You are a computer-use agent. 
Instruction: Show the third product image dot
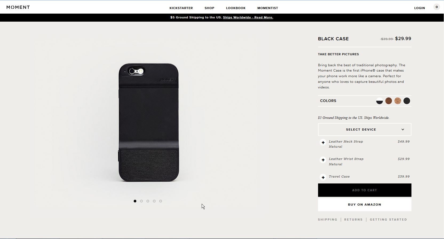tap(148, 201)
